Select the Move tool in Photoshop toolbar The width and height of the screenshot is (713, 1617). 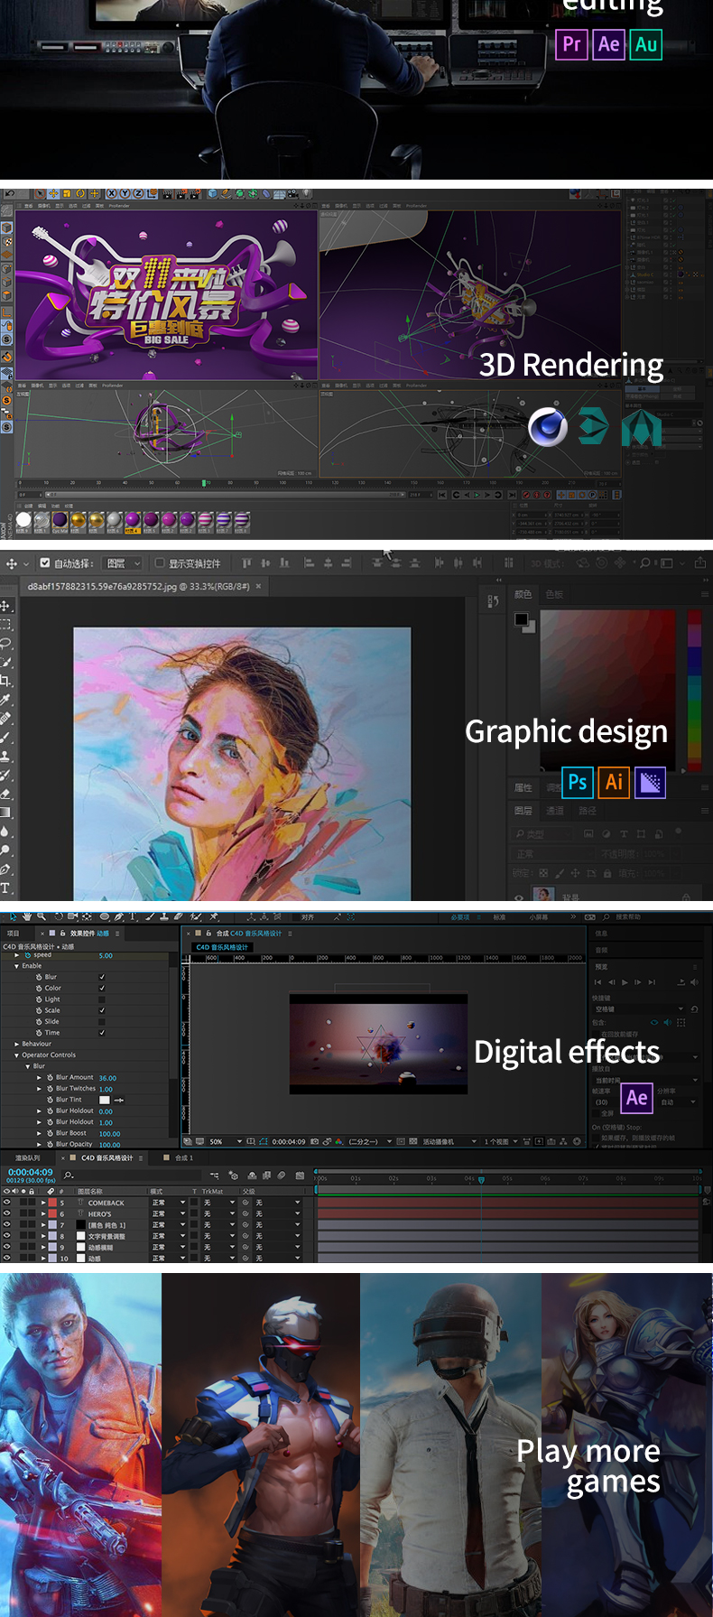[x=5, y=606]
